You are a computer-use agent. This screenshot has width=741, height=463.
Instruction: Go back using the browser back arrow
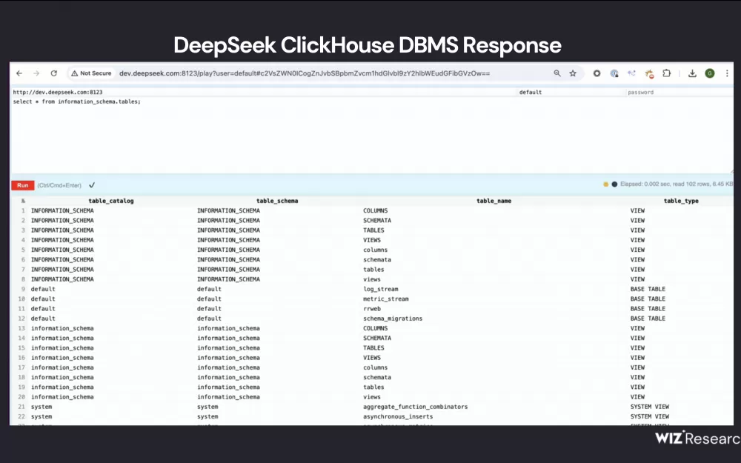19,73
